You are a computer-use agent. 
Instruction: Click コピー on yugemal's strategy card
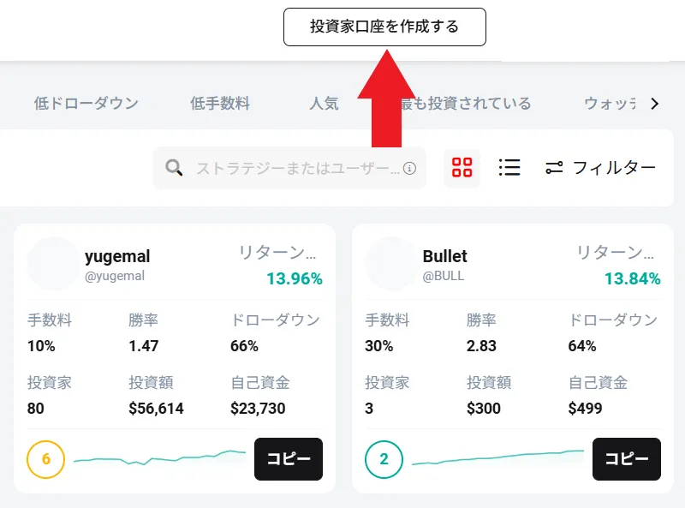point(289,459)
